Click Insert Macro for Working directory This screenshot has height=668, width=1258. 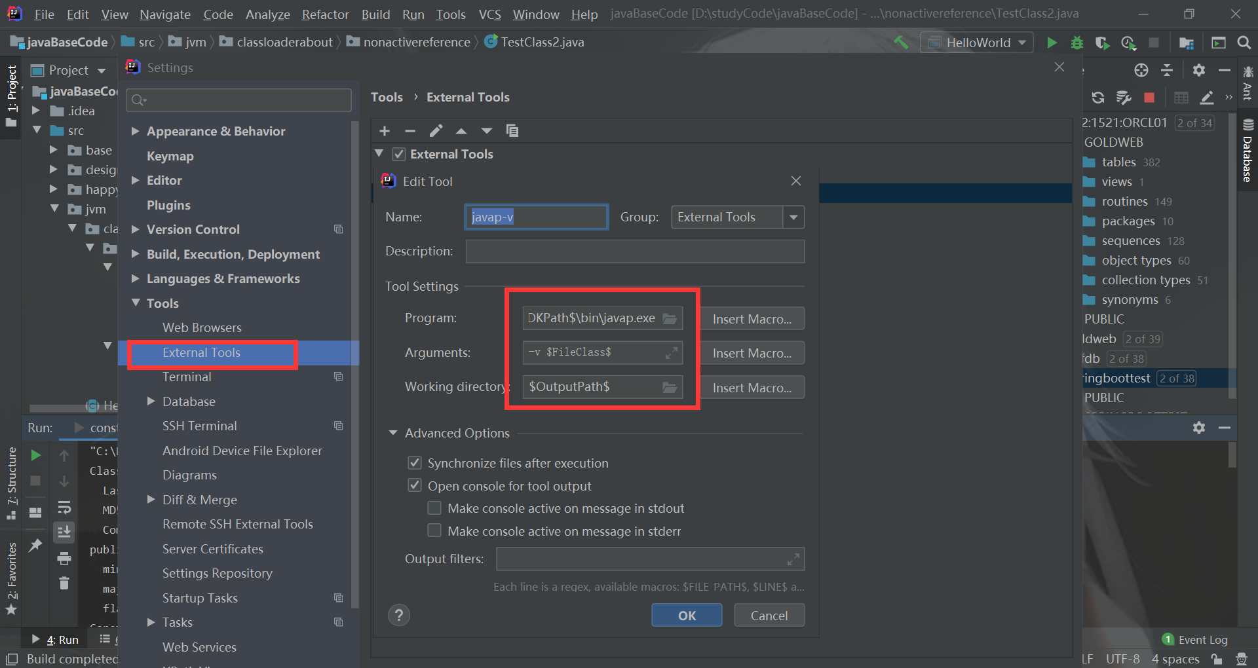pyautogui.click(x=752, y=388)
